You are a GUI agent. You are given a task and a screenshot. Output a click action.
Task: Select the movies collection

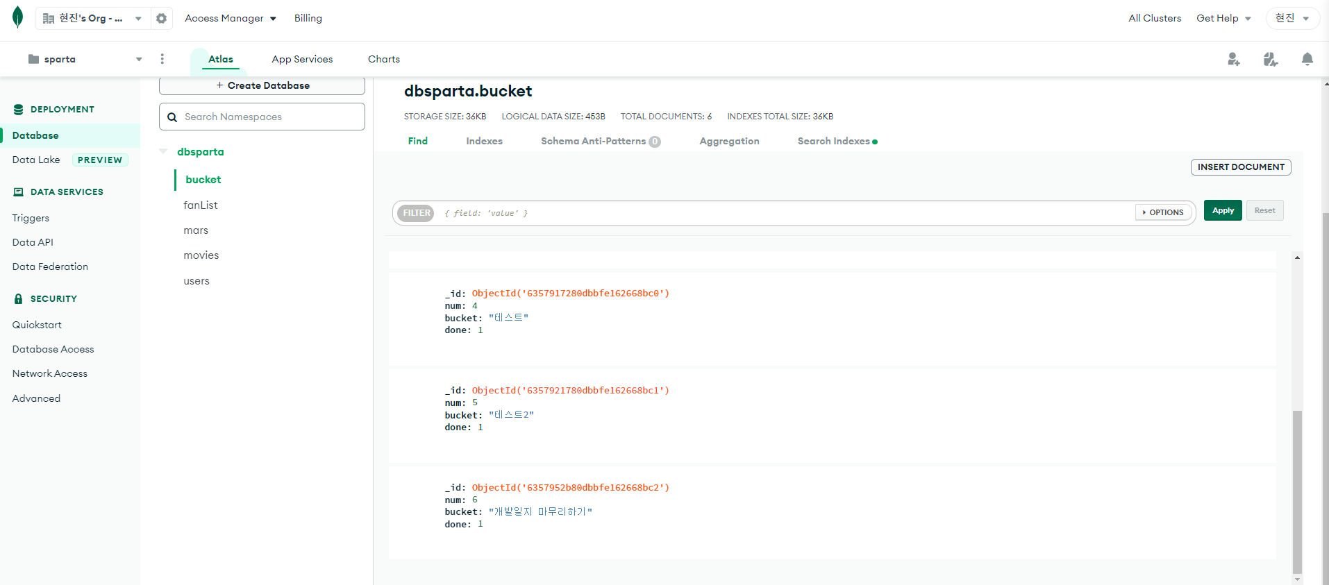pos(201,255)
